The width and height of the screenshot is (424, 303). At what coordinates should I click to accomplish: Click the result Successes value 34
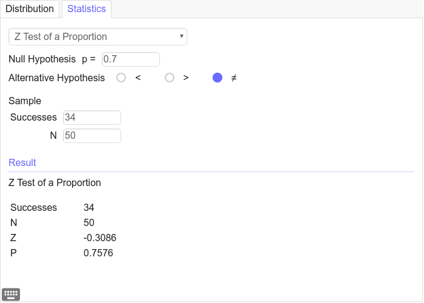88,207
